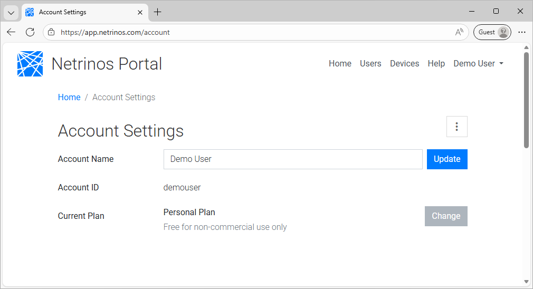Click the Current Plan label
The height and width of the screenshot is (289, 533).
(81, 216)
